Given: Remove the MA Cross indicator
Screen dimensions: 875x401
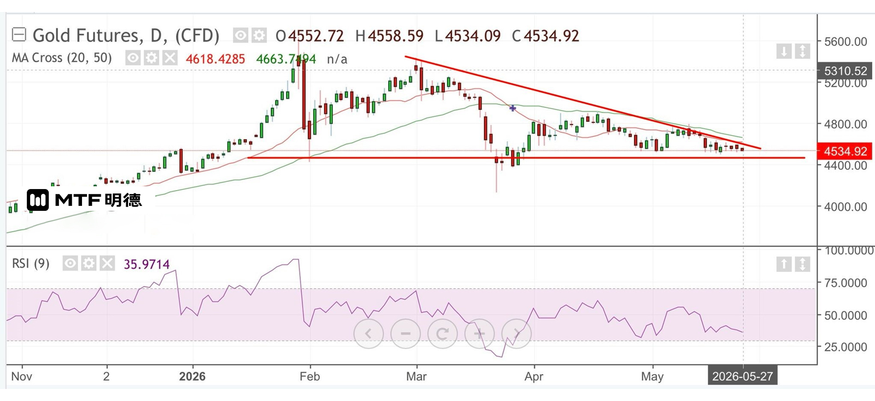Looking at the screenshot, I should point(170,58).
